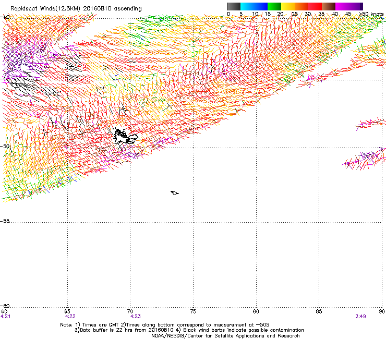Click the longitude label 65 on bottom axis
386x339 pixels.
point(67,311)
